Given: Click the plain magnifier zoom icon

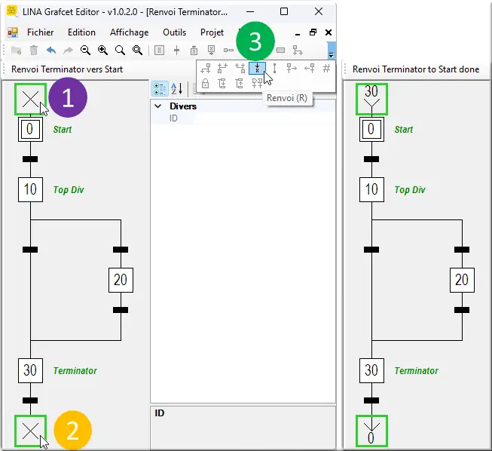Looking at the screenshot, I should (120, 51).
